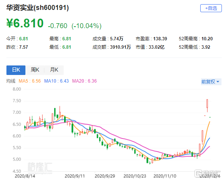
Task: Click the MA10 : 6.43 legend
Action: [56, 81]
